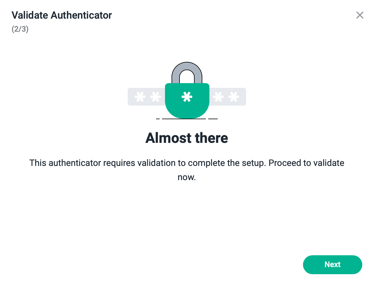The height and width of the screenshot is (281, 375).
Task: Click the white asterisk inside the padlock
Action: (x=187, y=97)
